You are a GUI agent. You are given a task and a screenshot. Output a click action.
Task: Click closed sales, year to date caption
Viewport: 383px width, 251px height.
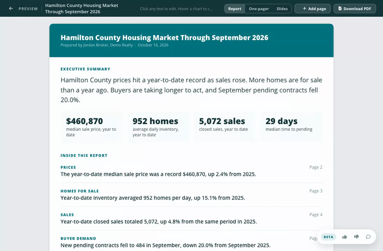click(224, 129)
